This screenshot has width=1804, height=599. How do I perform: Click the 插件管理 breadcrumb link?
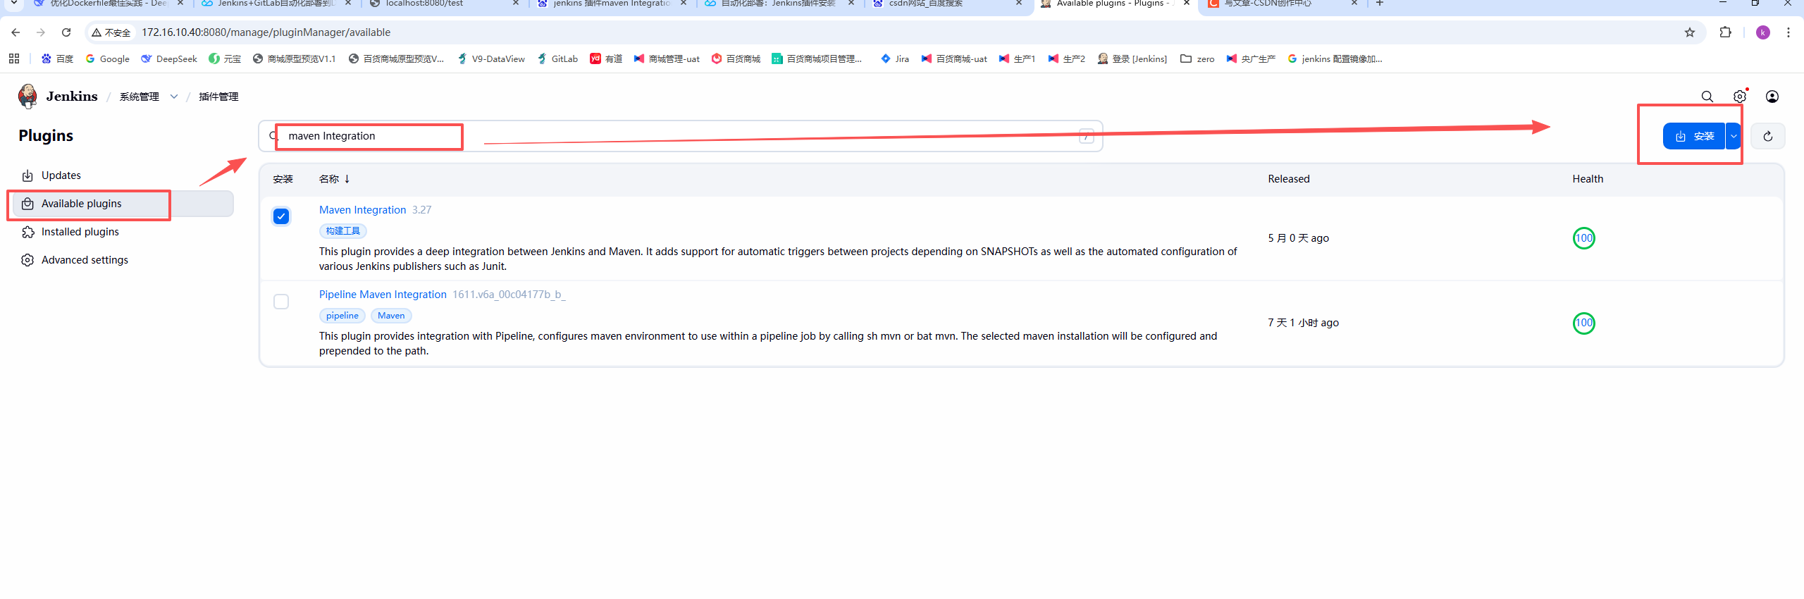(x=218, y=97)
